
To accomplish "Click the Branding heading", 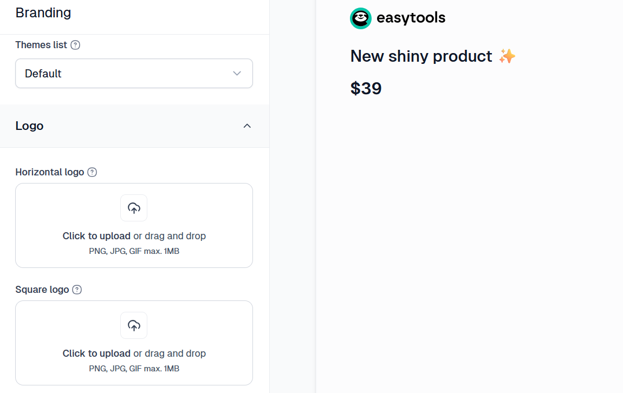I will [x=43, y=12].
